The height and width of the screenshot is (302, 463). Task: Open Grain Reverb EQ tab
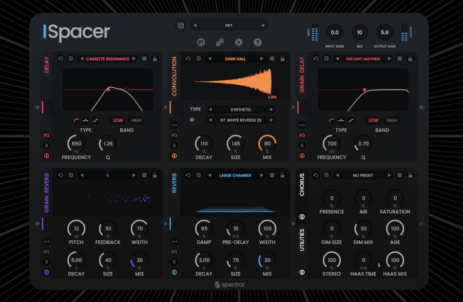(47, 252)
